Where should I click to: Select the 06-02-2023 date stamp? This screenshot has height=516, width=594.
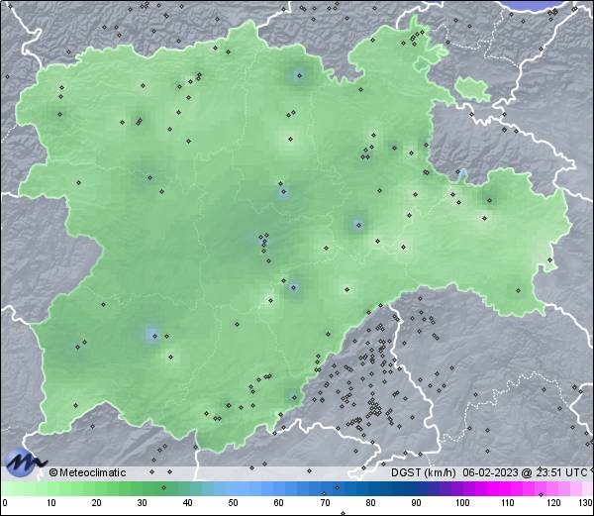(496, 472)
